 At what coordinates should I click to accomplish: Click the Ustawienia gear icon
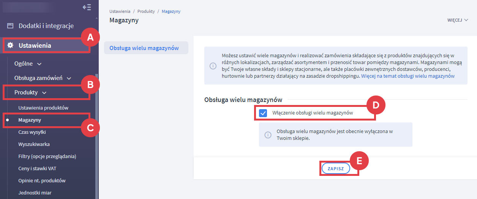point(10,45)
